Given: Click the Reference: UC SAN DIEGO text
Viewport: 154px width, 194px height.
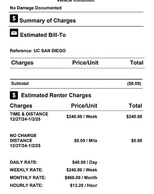Looking at the screenshot, I should (x=38, y=51).
